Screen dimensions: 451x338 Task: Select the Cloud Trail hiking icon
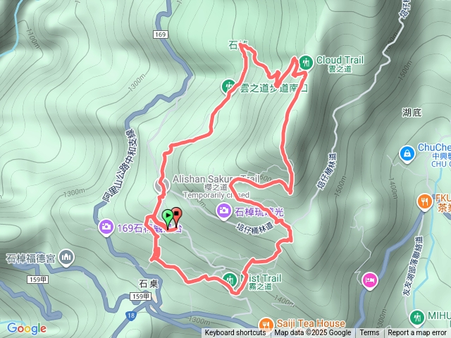click(x=306, y=63)
